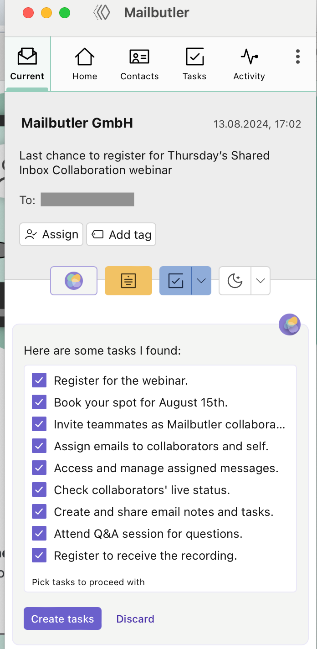Uncheck "Register for the webinar." task
Screen dimensions: 317x649
click(39, 381)
